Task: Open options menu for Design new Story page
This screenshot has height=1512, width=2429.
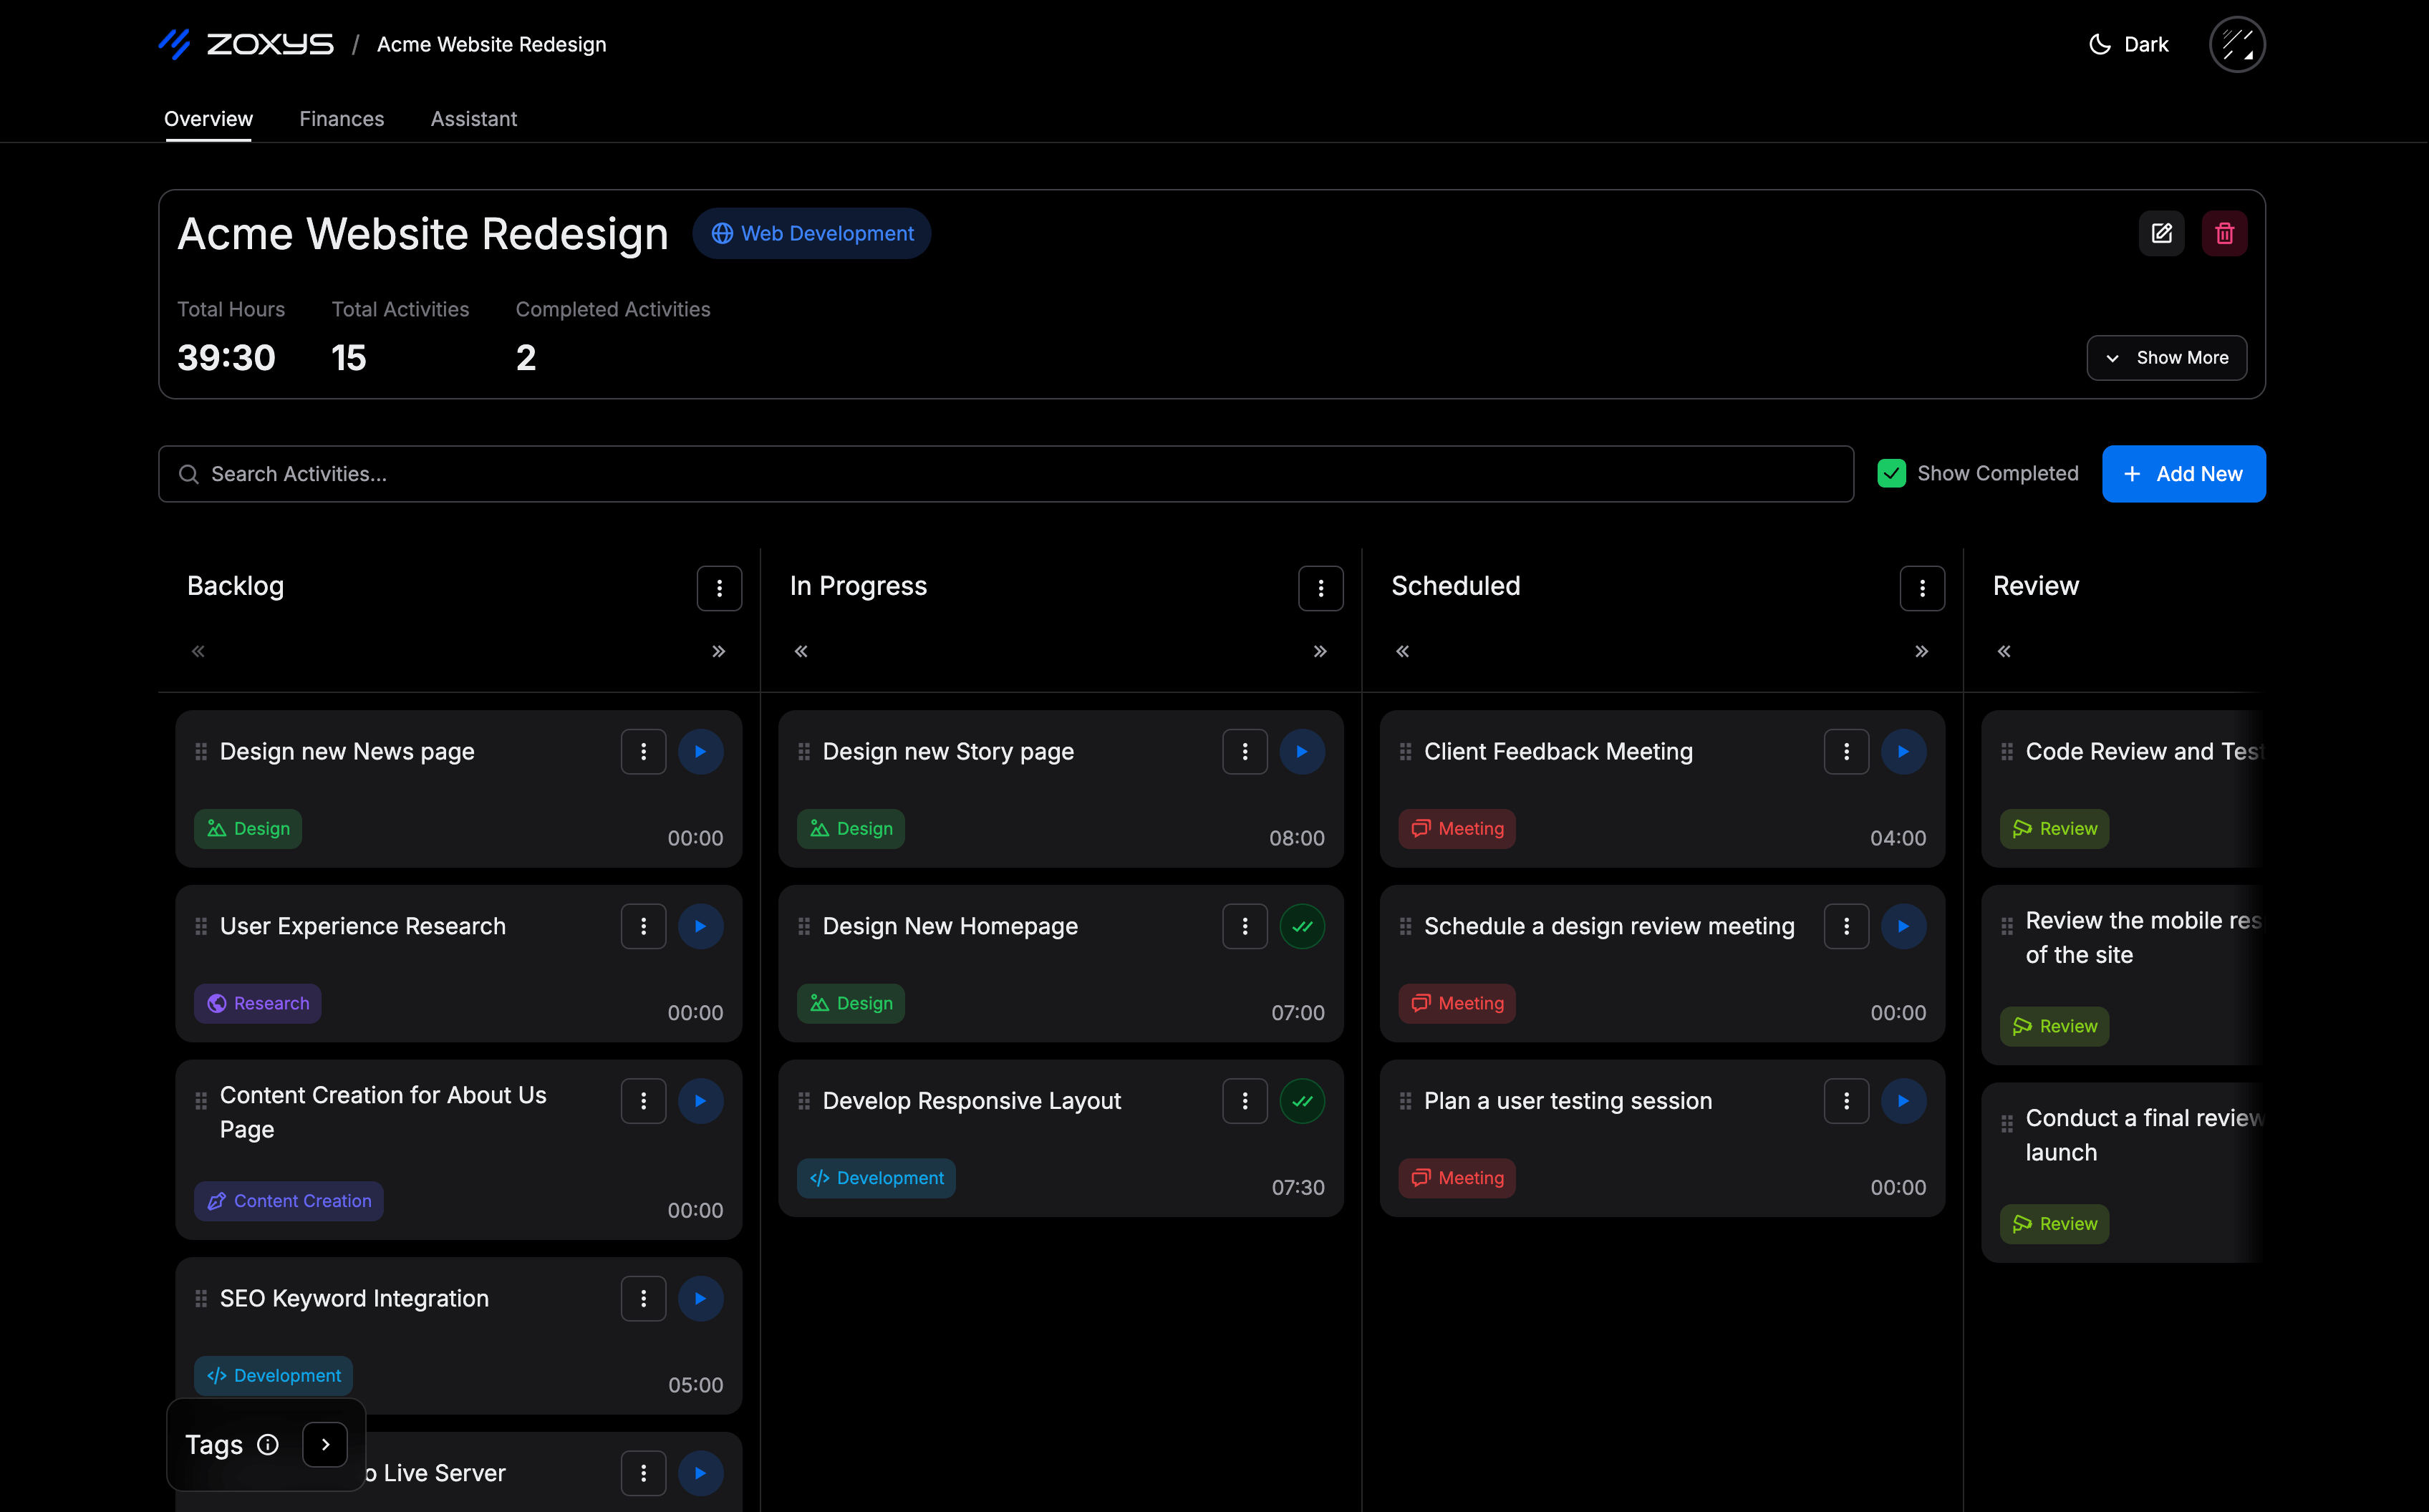Action: (x=1245, y=751)
